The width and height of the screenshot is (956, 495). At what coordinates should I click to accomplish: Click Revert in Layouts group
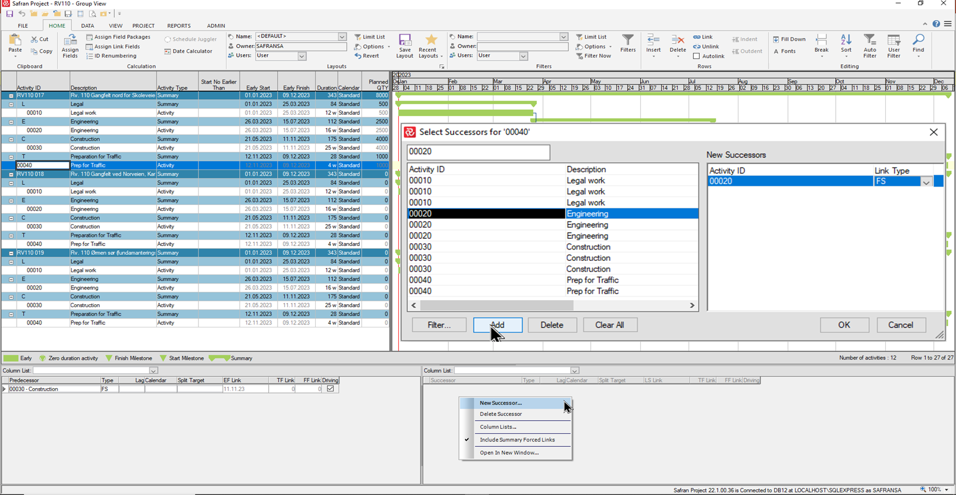367,56
